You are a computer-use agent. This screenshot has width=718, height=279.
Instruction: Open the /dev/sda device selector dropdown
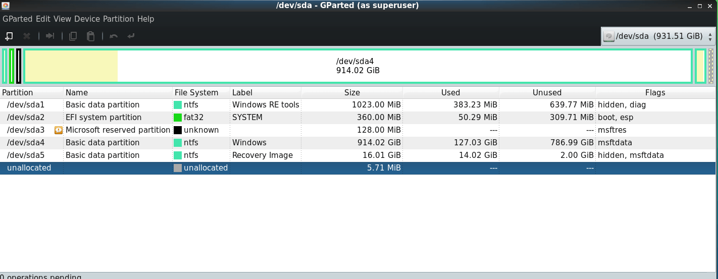point(658,36)
